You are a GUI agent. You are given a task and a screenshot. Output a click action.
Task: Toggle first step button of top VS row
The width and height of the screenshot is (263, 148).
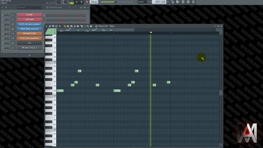(47, 15)
